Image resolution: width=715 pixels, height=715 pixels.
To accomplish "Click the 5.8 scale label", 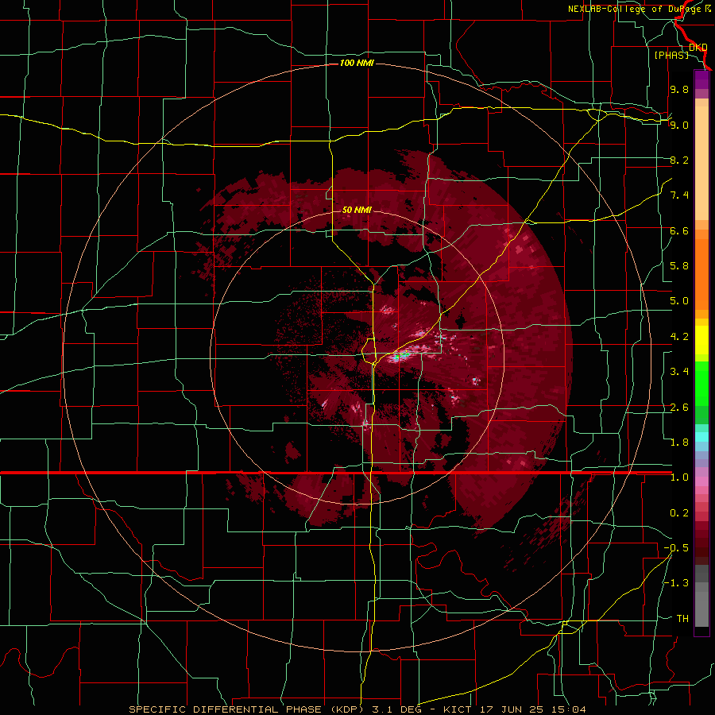I will pyautogui.click(x=679, y=266).
